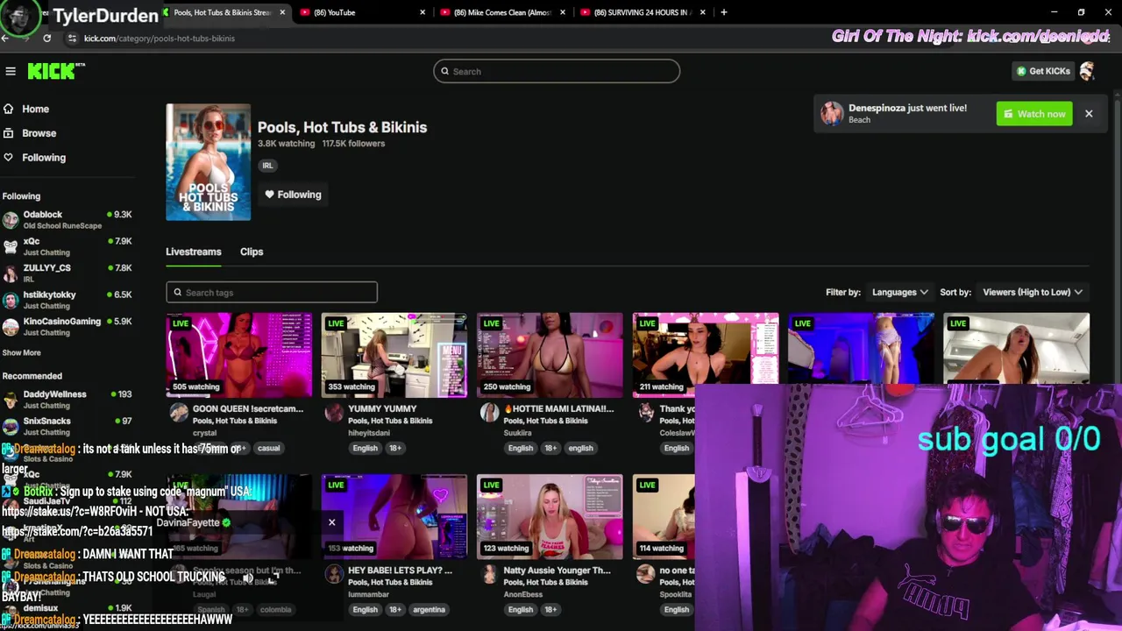This screenshot has height=631, width=1122.
Task: Open DaddyWellness recommended channel
Action: (x=67, y=400)
